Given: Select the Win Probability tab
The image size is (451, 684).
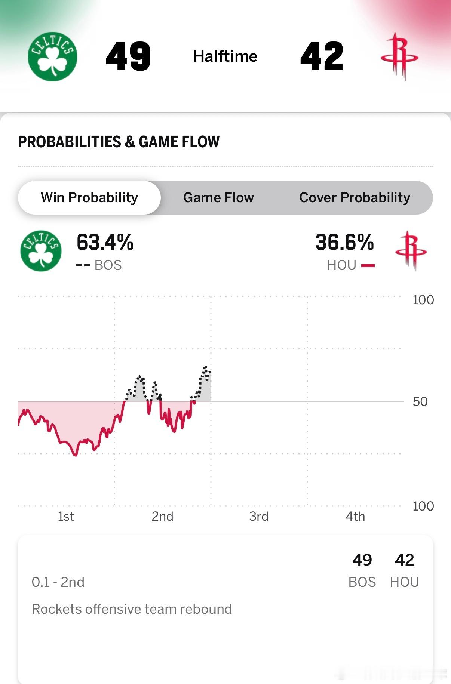Looking at the screenshot, I should coord(89,198).
